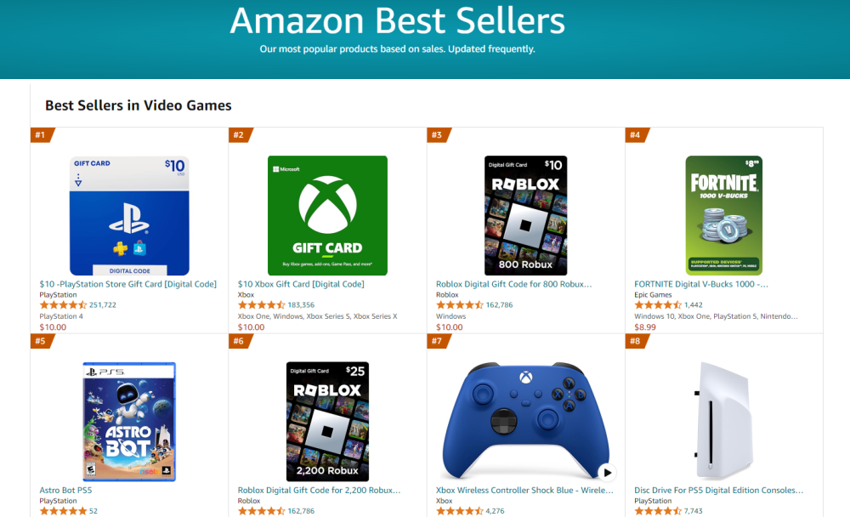The width and height of the screenshot is (850, 517).
Task: Click the Astro Bot PS5 cover art
Action: pyautogui.click(x=129, y=422)
